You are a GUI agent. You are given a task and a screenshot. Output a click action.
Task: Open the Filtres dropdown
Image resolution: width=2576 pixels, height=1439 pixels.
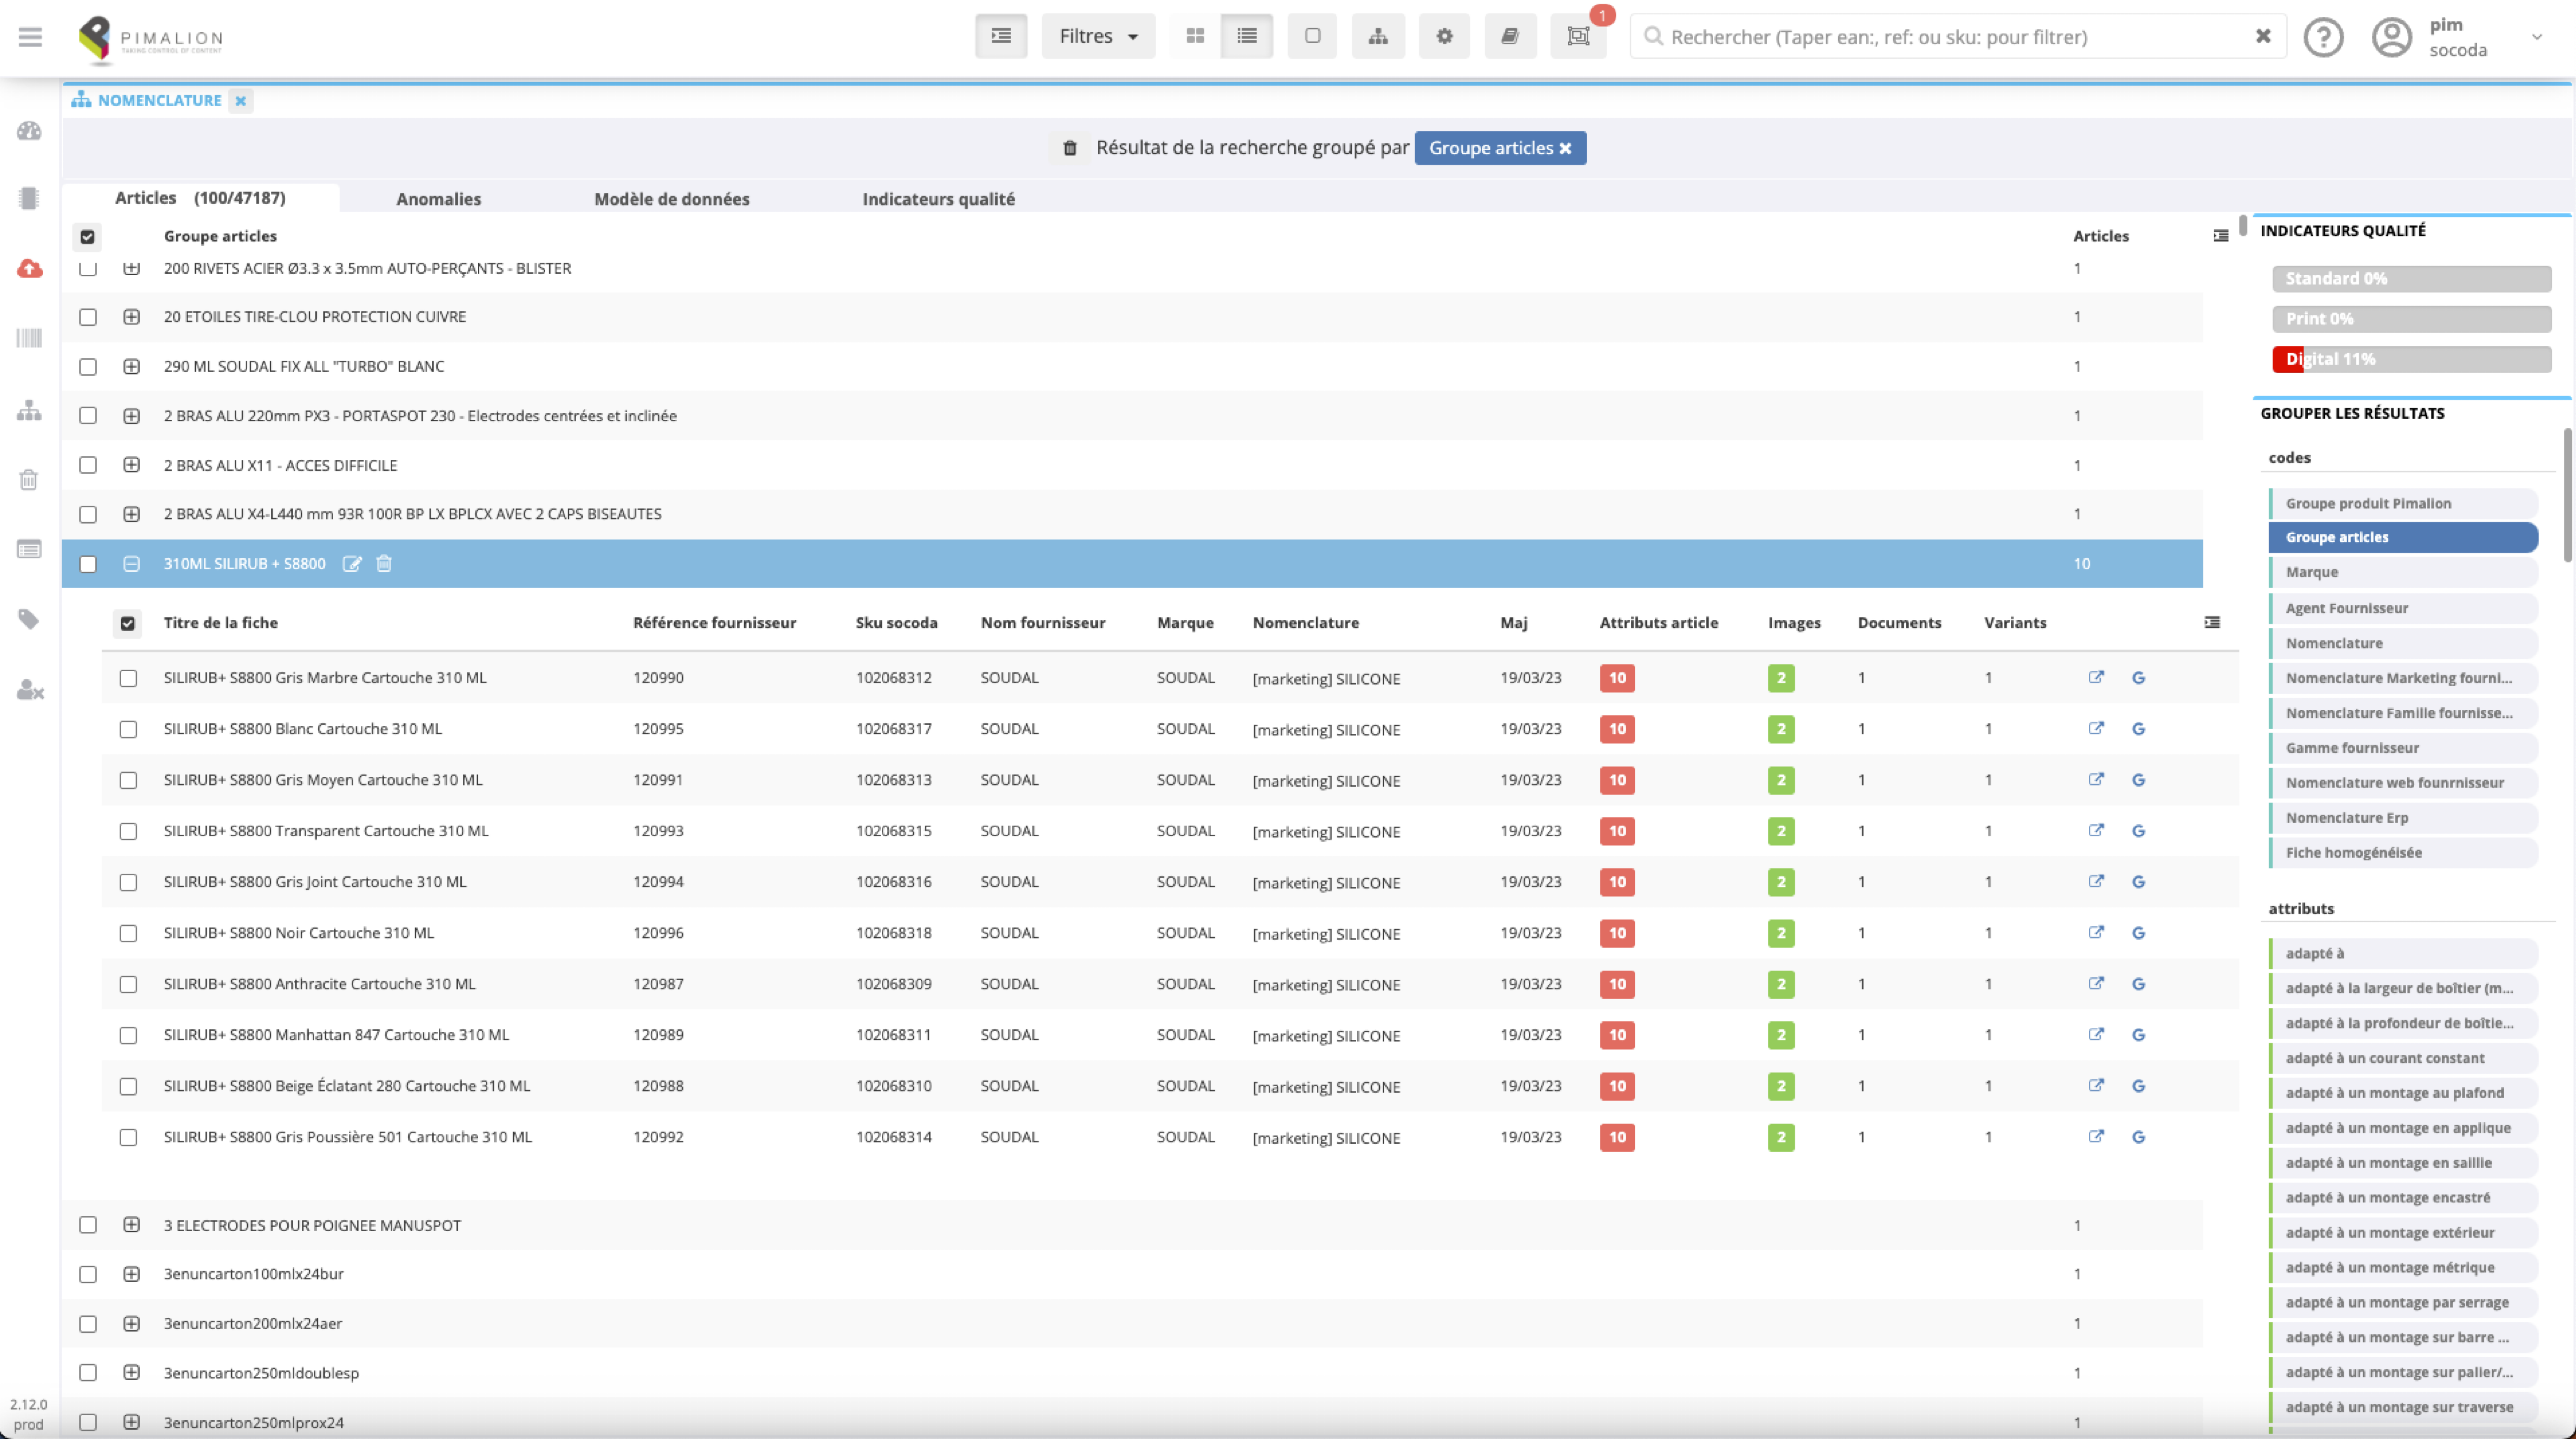tap(1098, 36)
